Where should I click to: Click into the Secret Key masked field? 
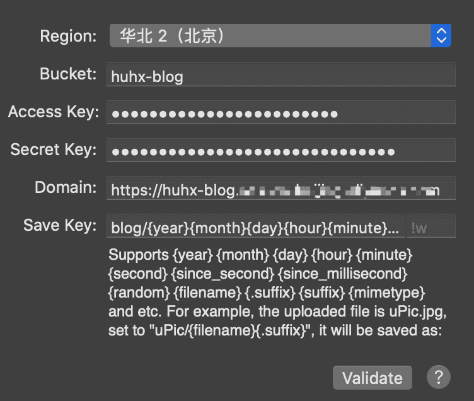coord(281,150)
